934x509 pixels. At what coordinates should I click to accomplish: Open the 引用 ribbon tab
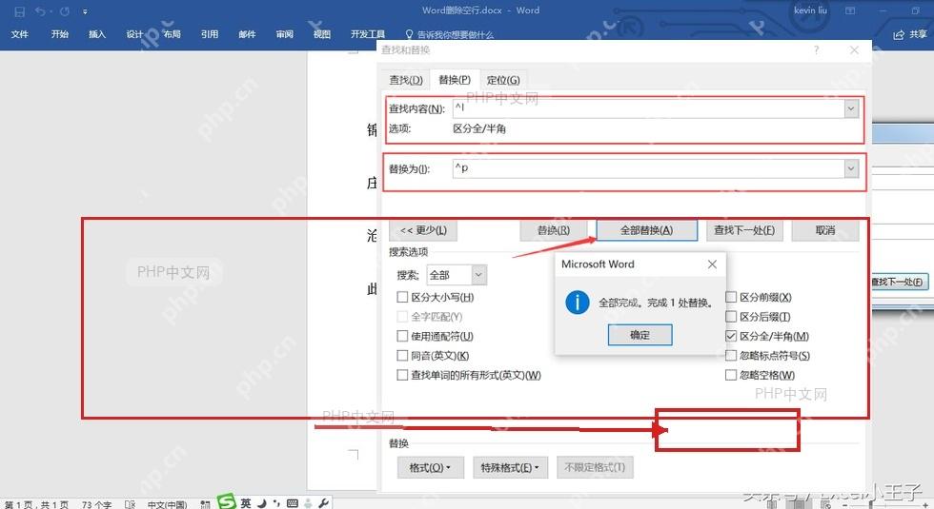click(210, 34)
